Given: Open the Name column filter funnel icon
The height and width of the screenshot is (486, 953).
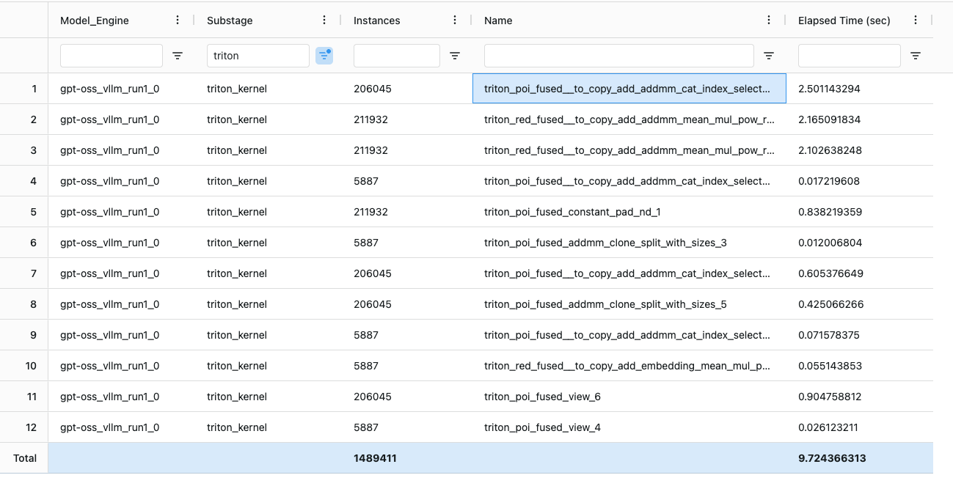Looking at the screenshot, I should point(768,55).
